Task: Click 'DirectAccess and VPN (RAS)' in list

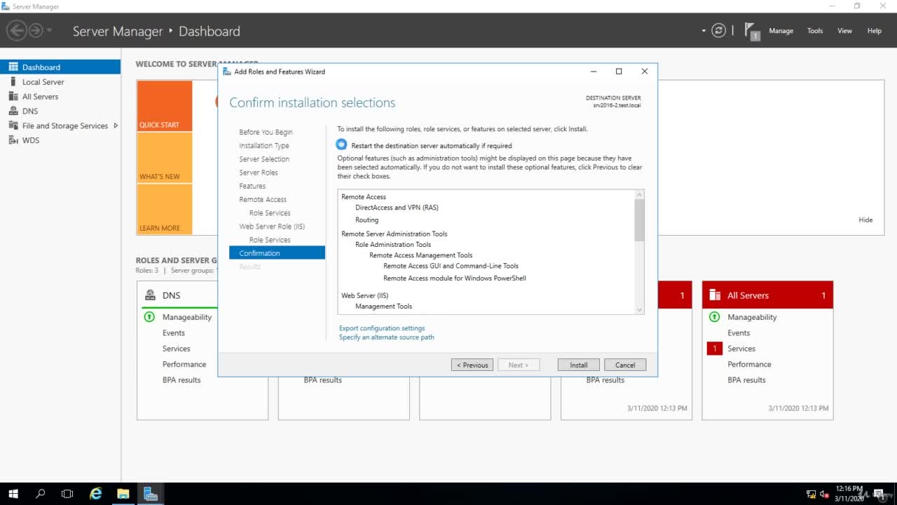Action: coord(397,208)
